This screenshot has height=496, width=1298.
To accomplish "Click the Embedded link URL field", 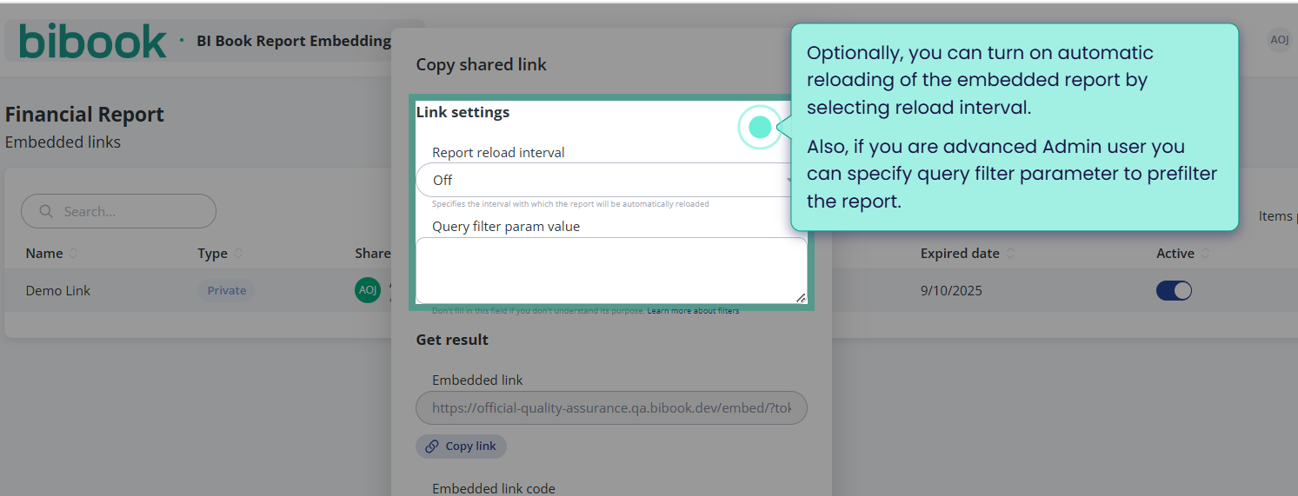I will pos(611,407).
